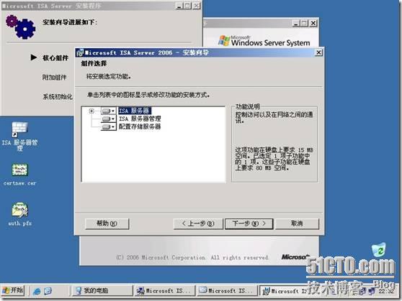
Task: Open install-mode dropdown for 配置存储服务器
Action: (108, 127)
